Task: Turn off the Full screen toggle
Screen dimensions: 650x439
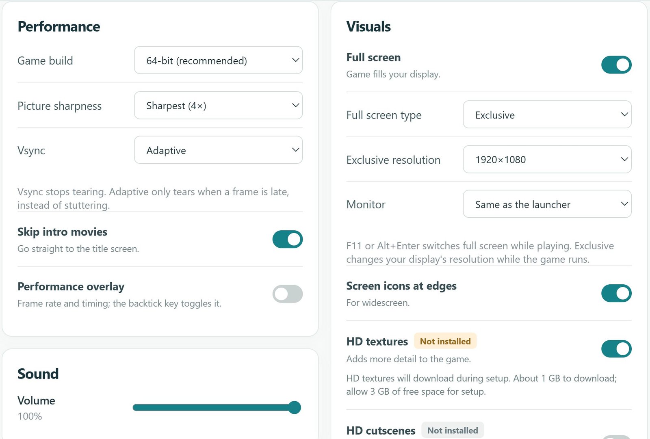Action: click(x=616, y=65)
